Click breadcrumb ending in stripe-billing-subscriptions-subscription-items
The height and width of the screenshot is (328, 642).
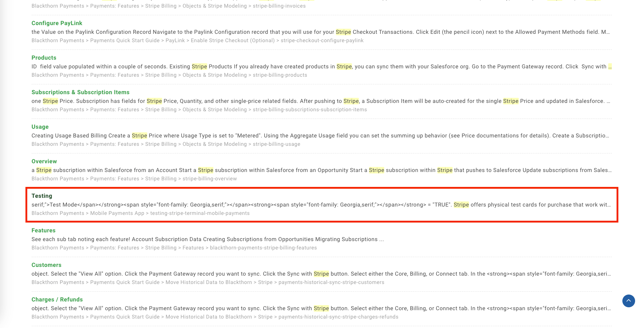pyautogui.click(x=199, y=109)
